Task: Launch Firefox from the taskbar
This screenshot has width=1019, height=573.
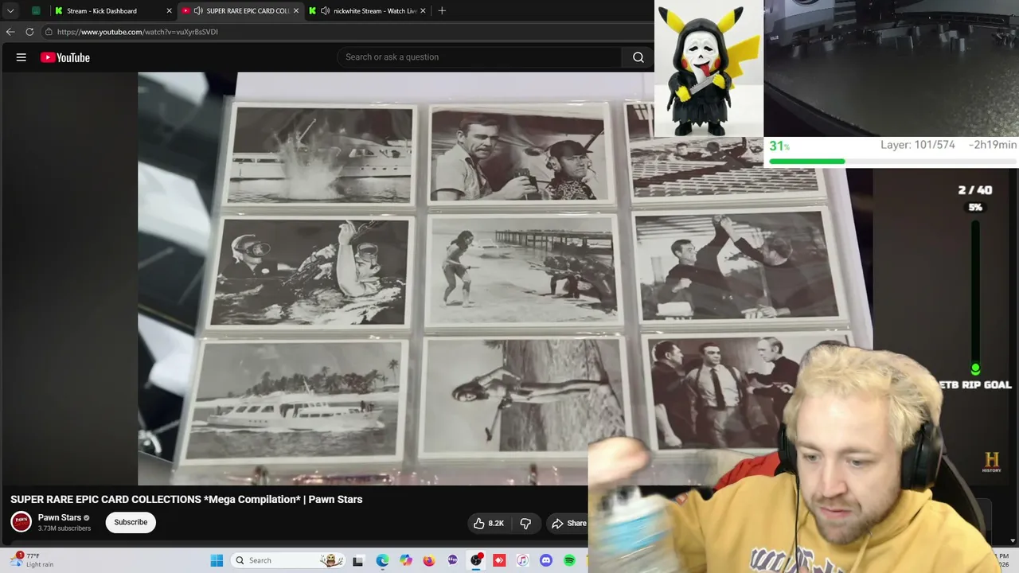Action: coord(429,560)
